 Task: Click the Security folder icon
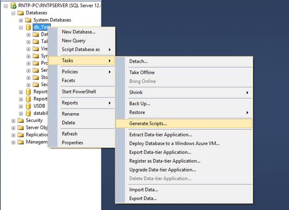pos(20,121)
